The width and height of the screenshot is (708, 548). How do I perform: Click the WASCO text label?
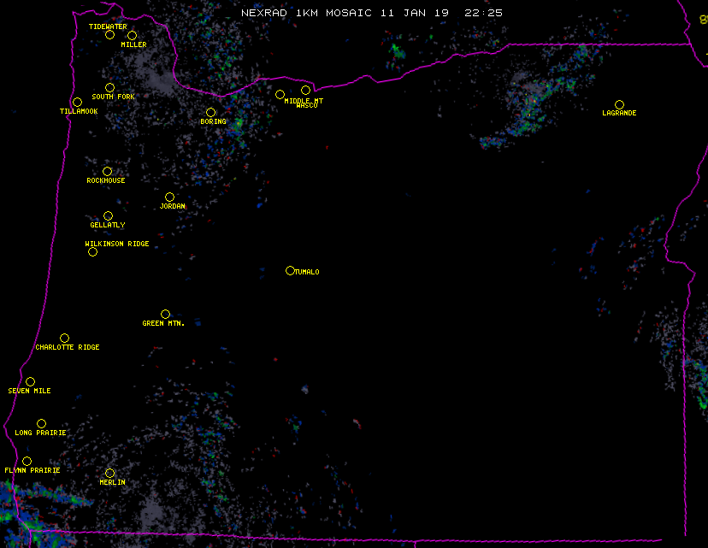coord(307,106)
